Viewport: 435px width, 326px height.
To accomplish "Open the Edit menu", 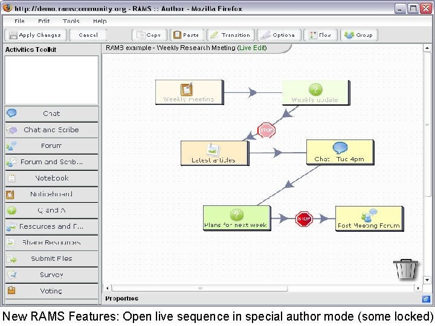I will coord(44,21).
